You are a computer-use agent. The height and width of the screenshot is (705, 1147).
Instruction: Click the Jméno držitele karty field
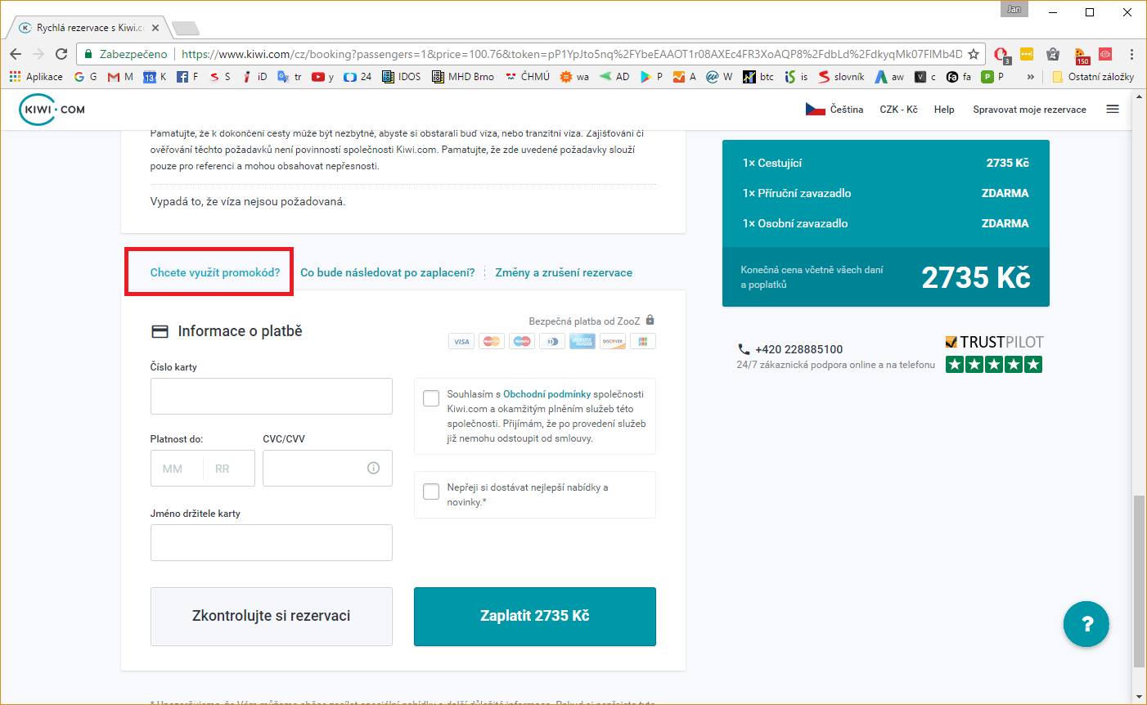click(x=272, y=542)
